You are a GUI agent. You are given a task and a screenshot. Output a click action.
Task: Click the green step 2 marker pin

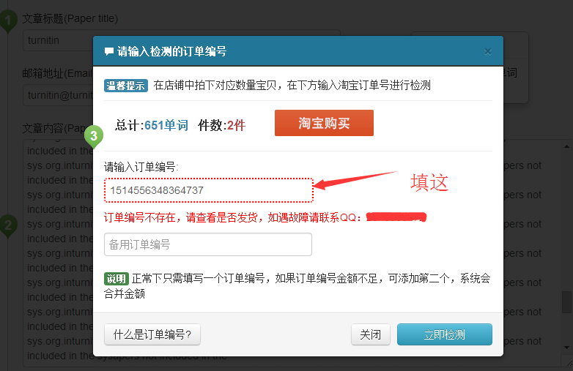(x=8, y=226)
